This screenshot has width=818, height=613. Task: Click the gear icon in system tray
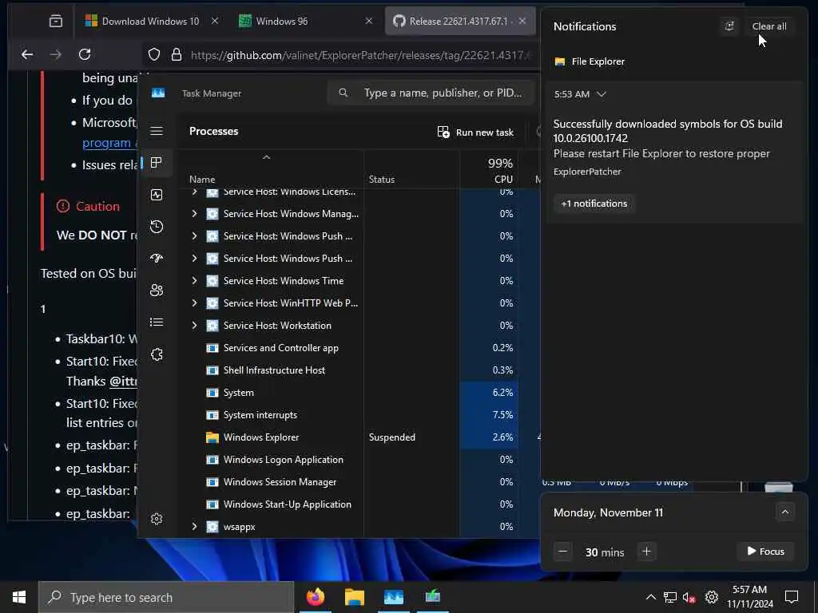coord(712,597)
